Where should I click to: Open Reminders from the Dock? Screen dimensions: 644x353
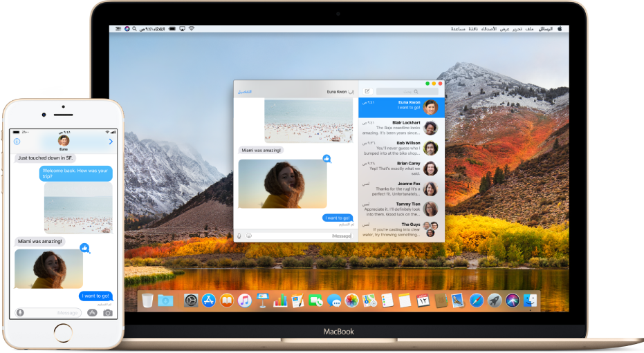coord(387,301)
